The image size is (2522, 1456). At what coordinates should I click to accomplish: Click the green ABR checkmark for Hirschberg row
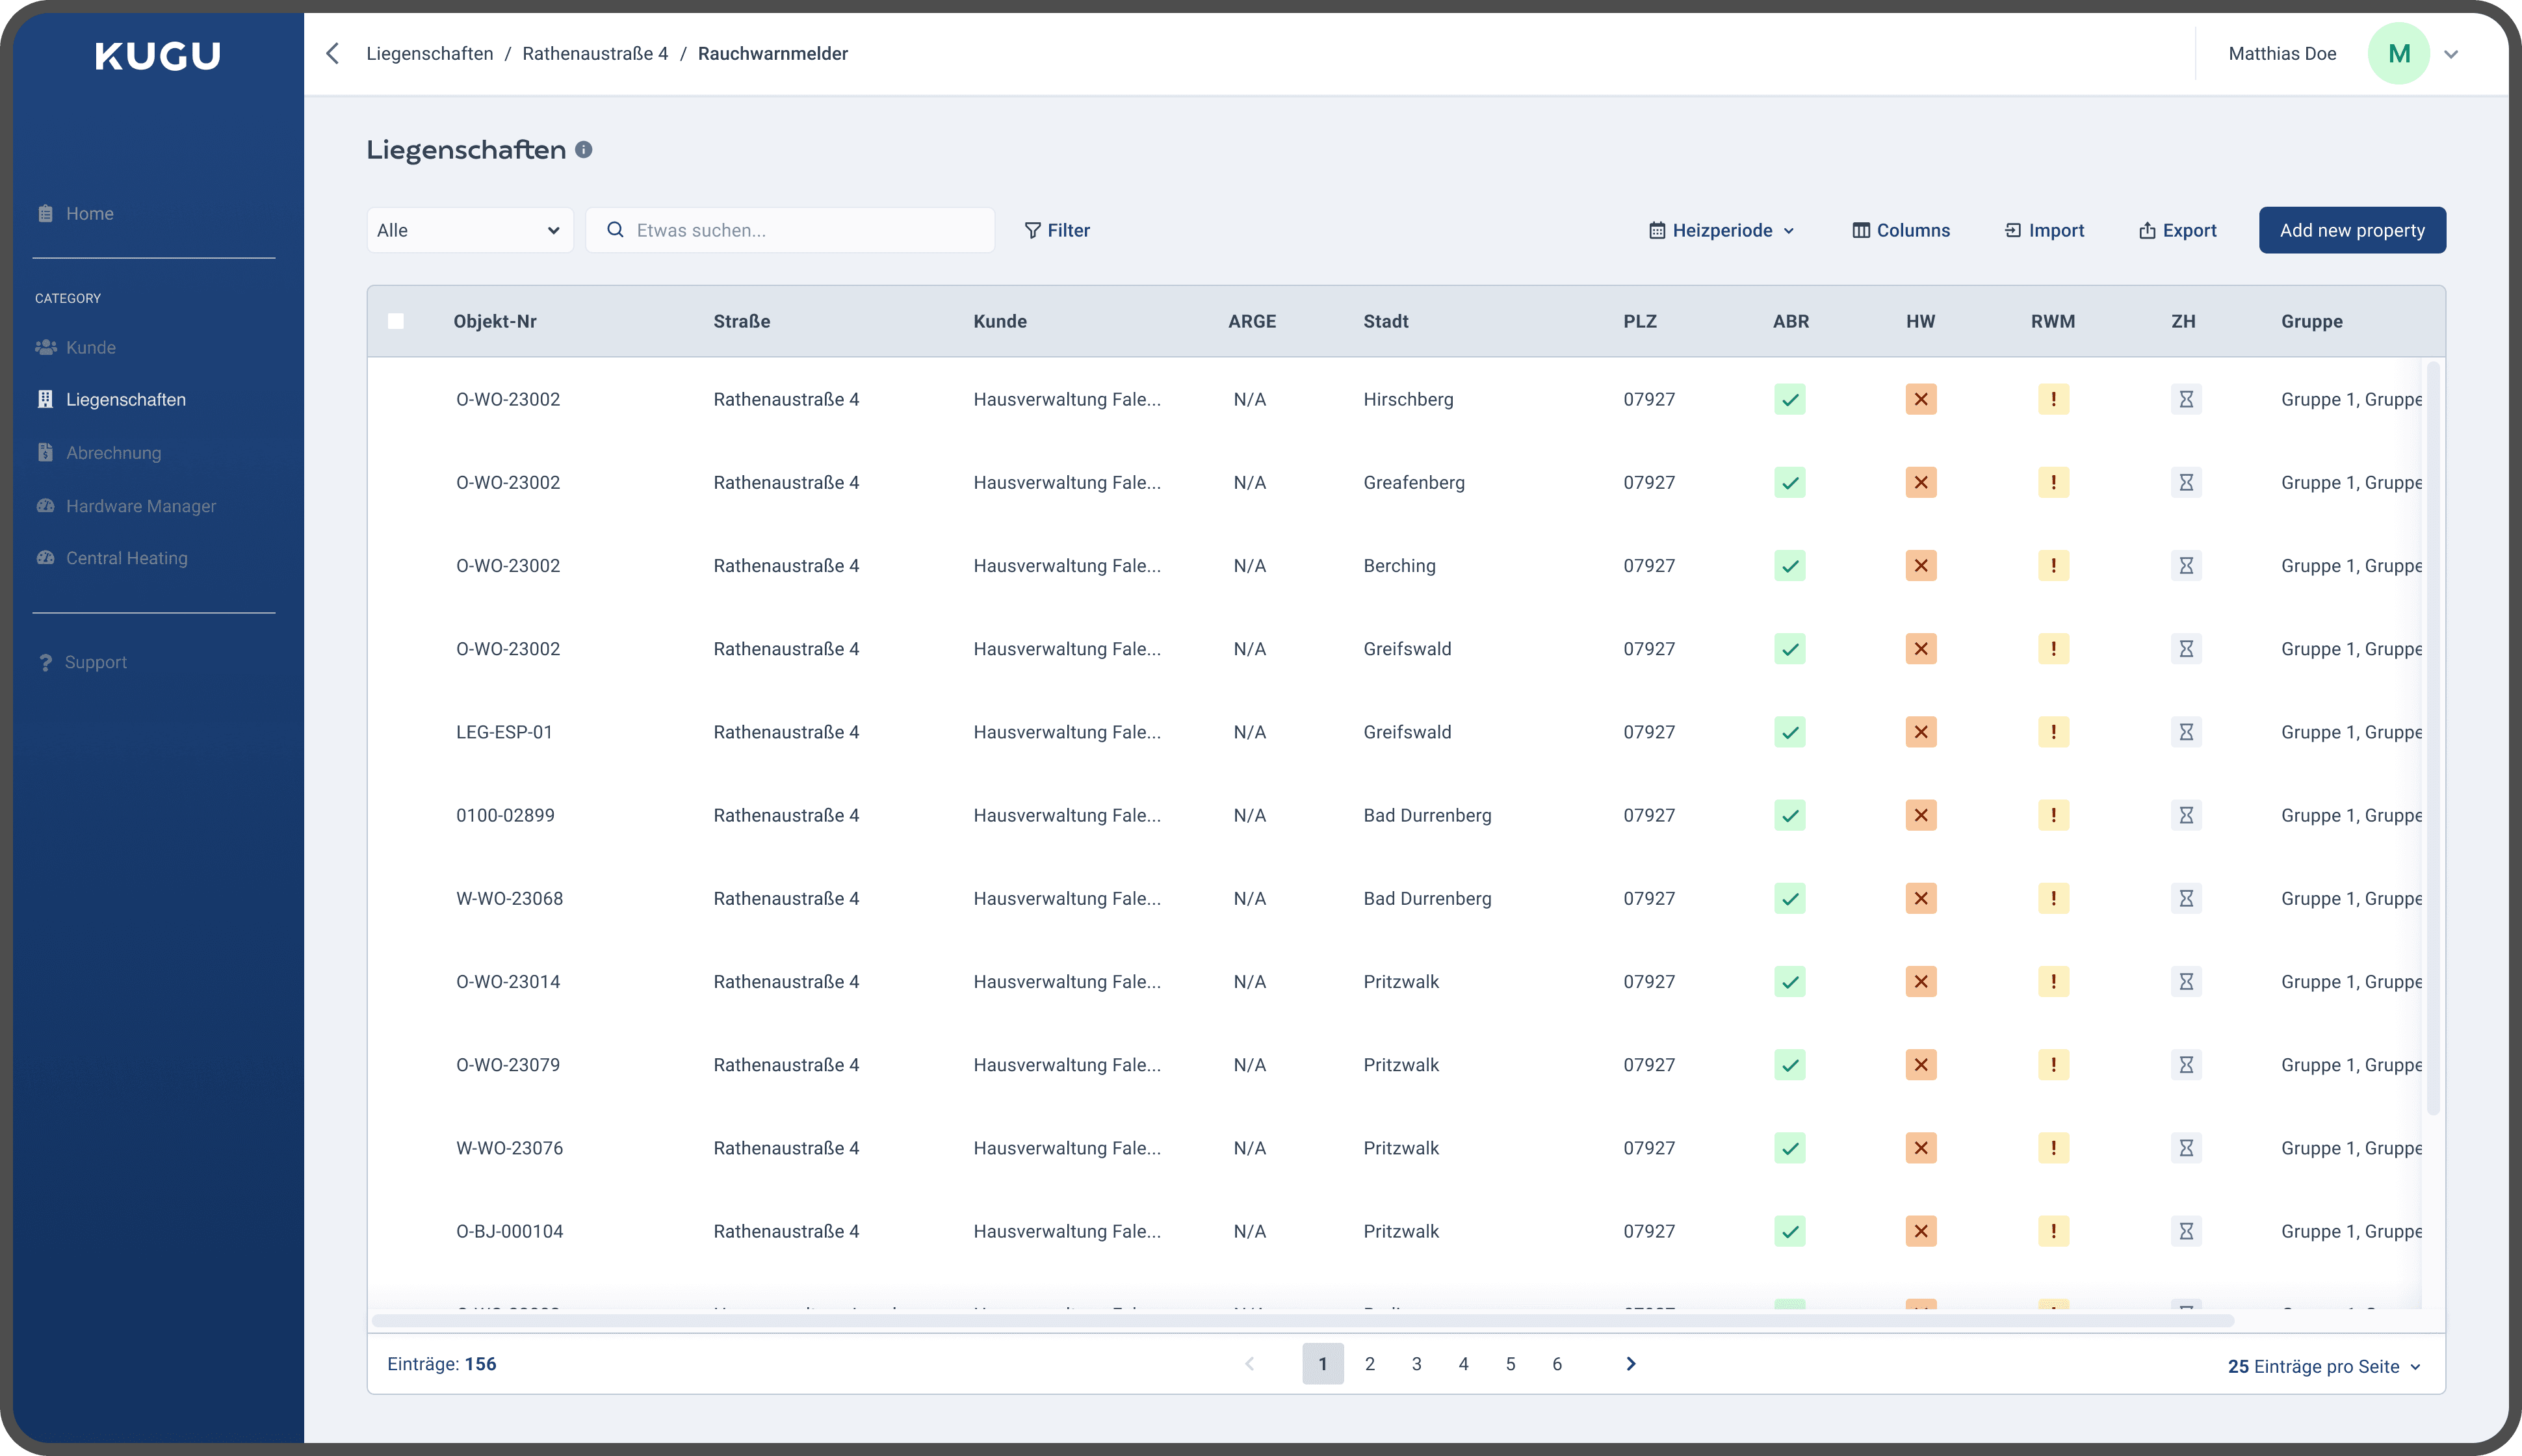click(1790, 400)
